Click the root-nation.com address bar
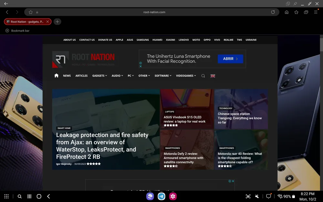The width and height of the screenshot is (323, 202). 152,12
